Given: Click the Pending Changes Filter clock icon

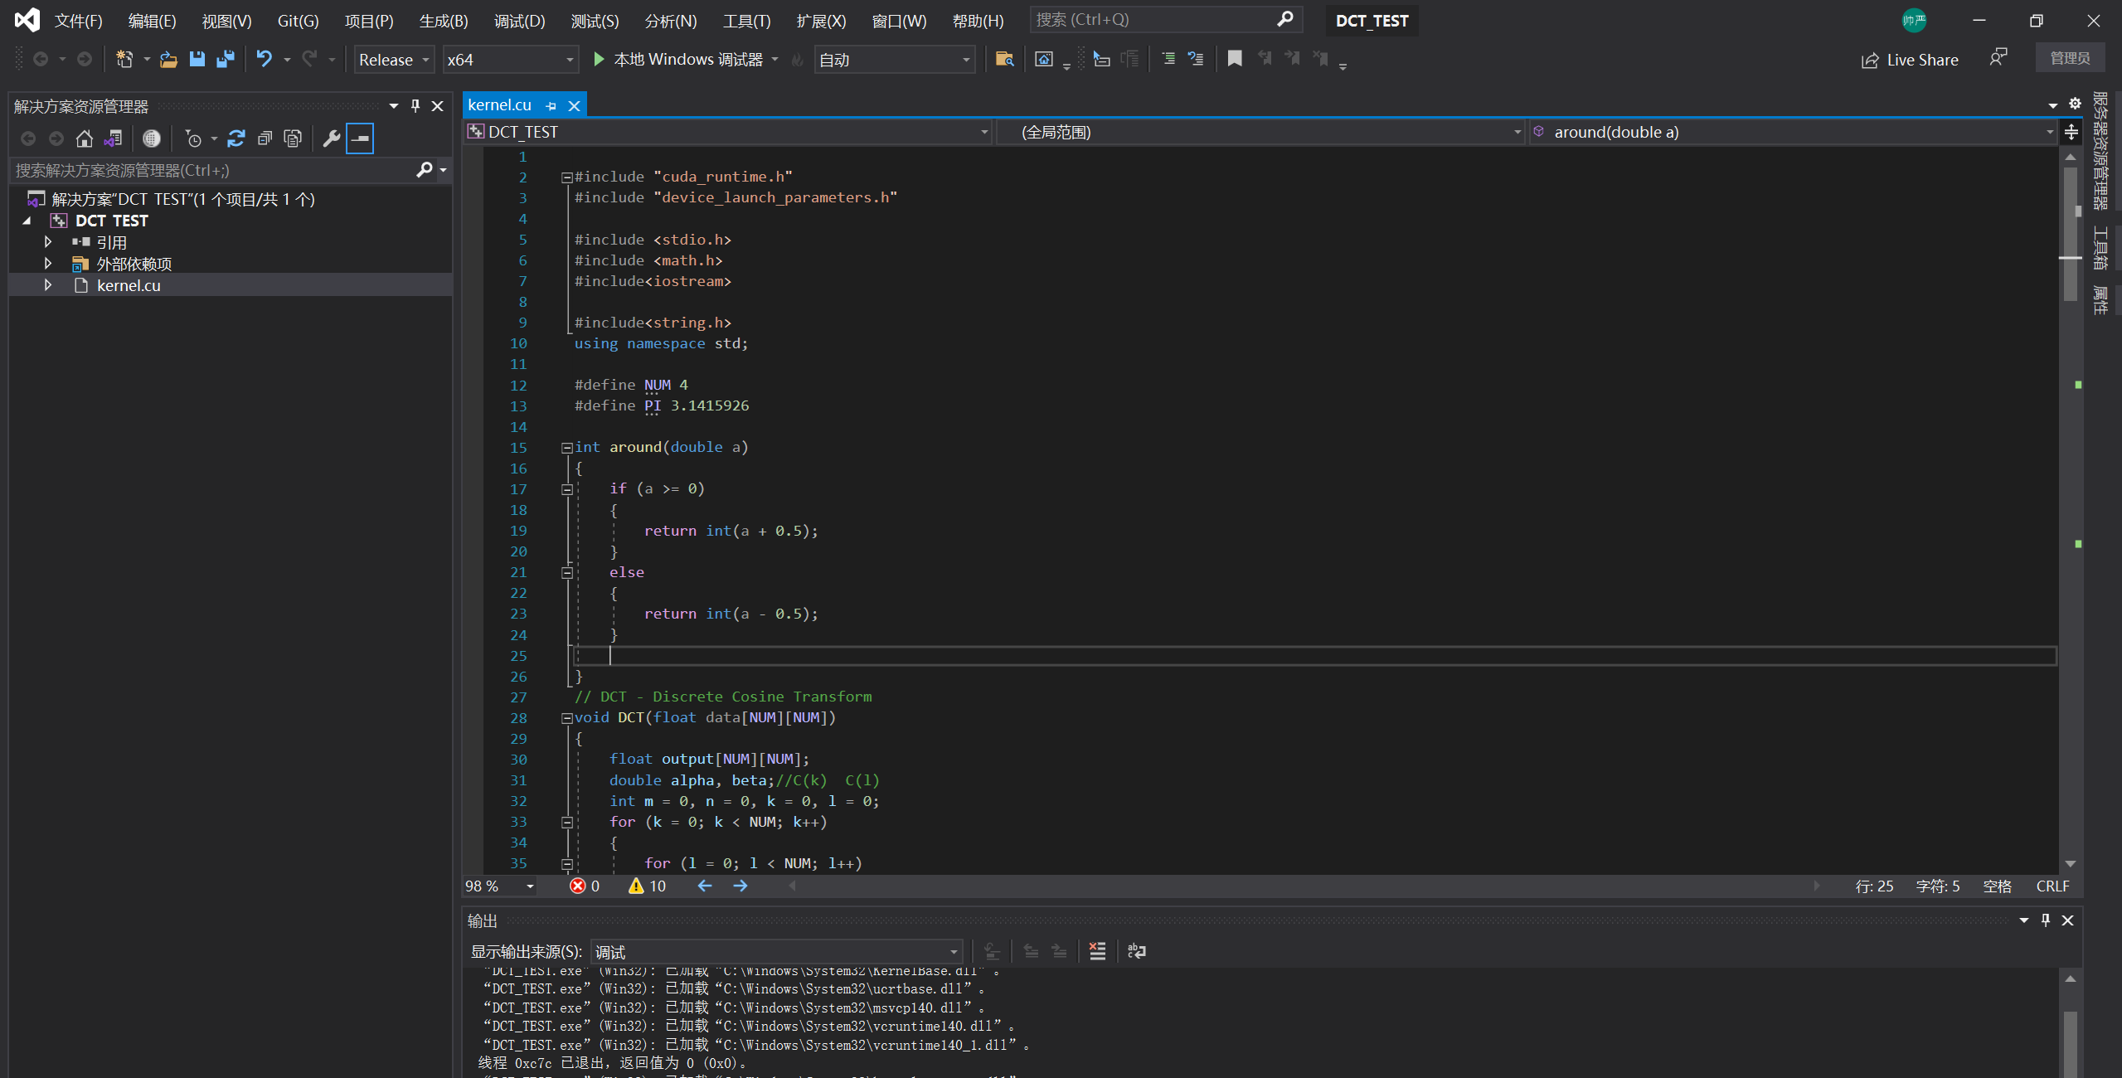Looking at the screenshot, I should click(x=193, y=138).
